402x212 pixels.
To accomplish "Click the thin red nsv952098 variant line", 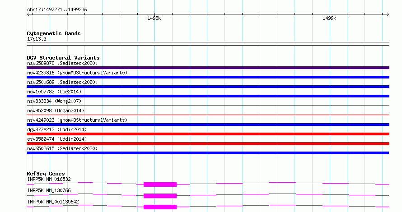I will (x=208, y=115).
